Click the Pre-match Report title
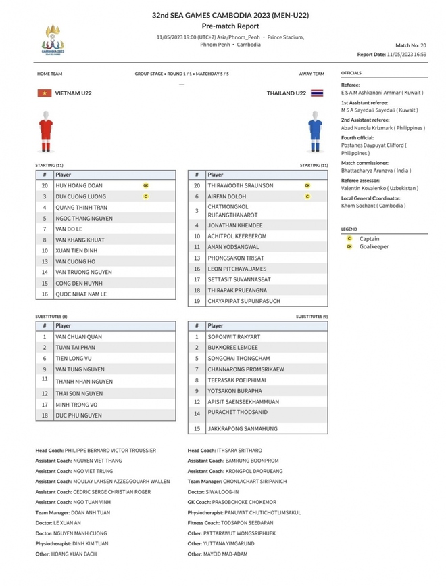This screenshot has height=586, width=446. coord(230,26)
